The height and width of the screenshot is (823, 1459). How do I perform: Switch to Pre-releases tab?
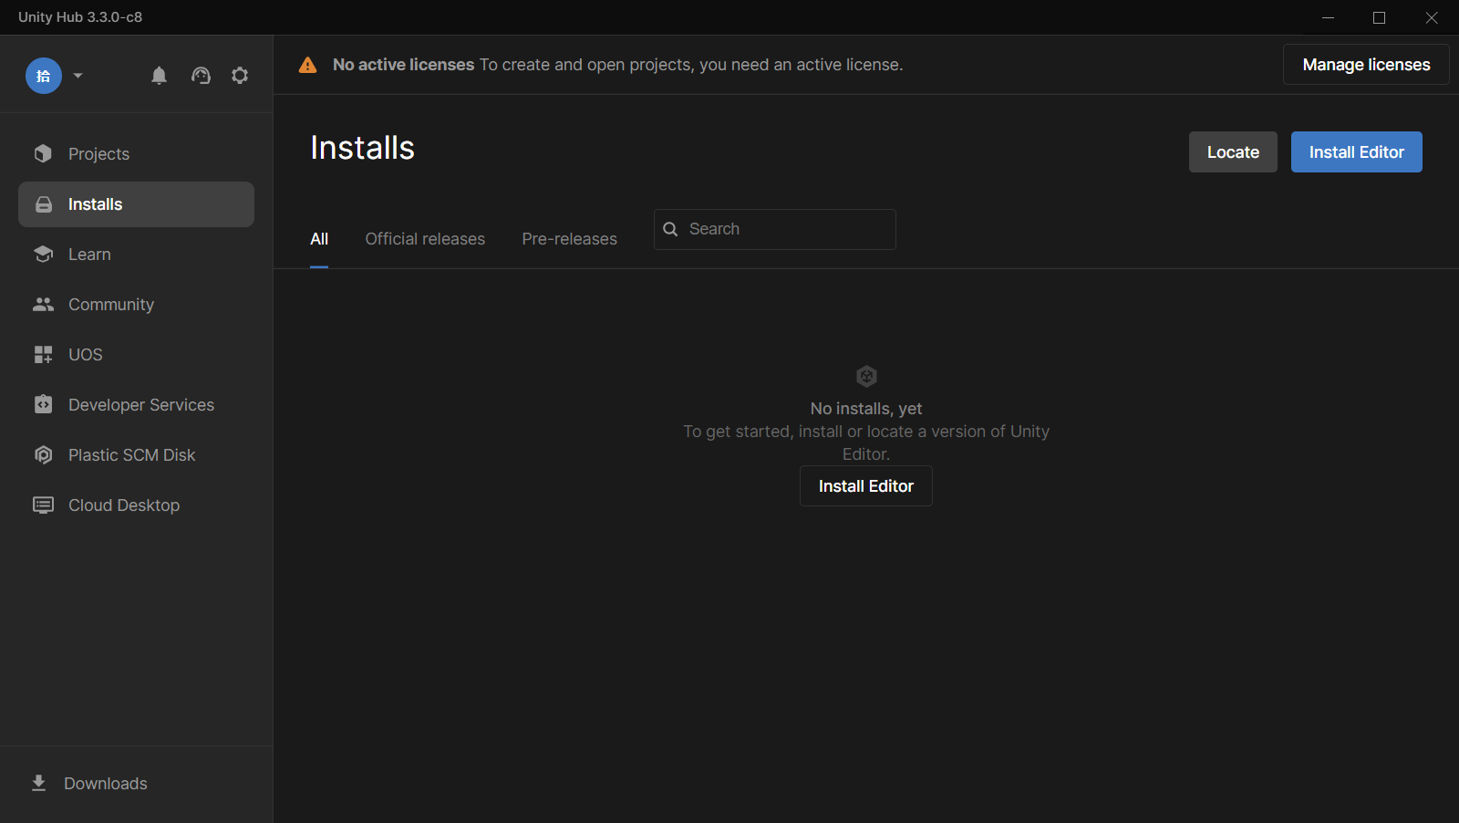569,239
